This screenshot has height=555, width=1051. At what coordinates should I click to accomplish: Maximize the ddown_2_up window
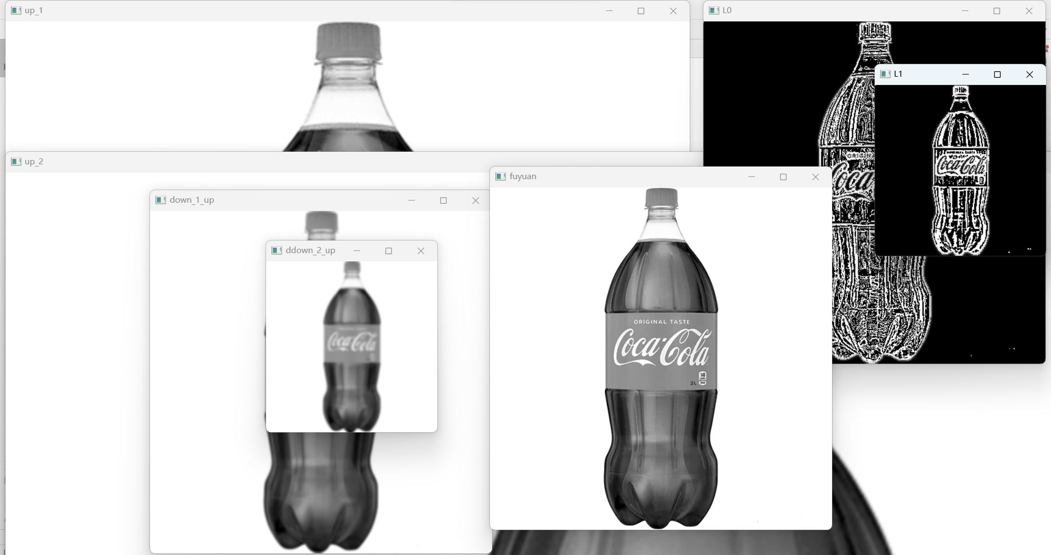pyautogui.click(x=389, y=251)
